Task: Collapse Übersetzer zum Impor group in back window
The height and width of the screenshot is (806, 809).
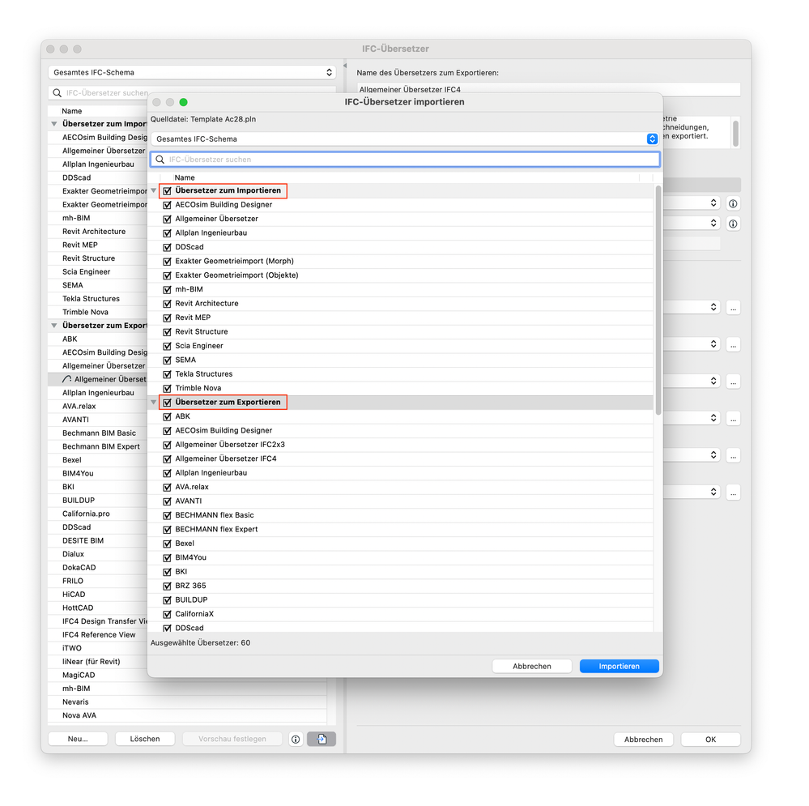Action: tap(54, 124)
